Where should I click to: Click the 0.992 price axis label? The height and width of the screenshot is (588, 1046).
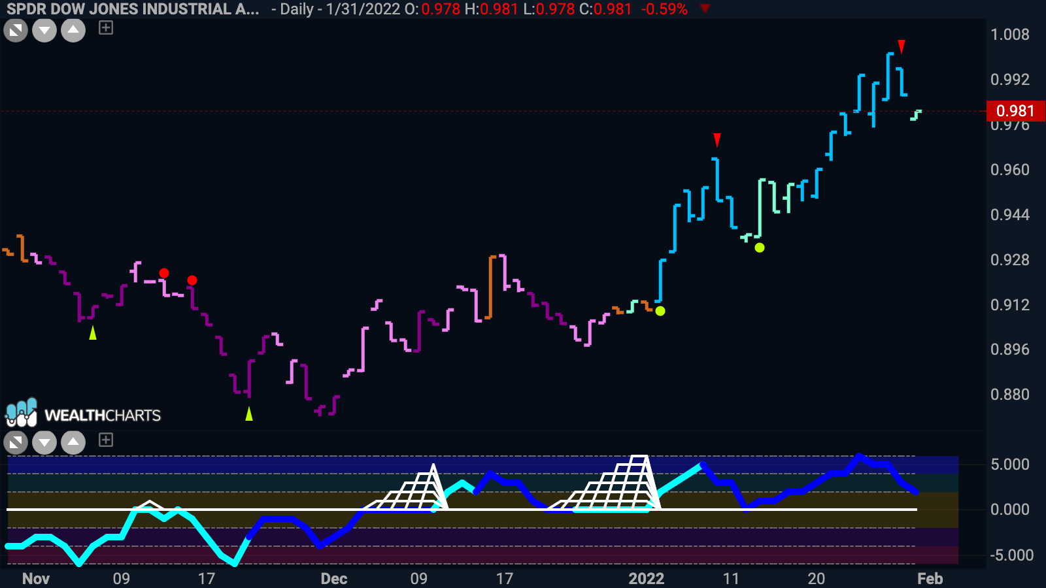point(1010,80)
